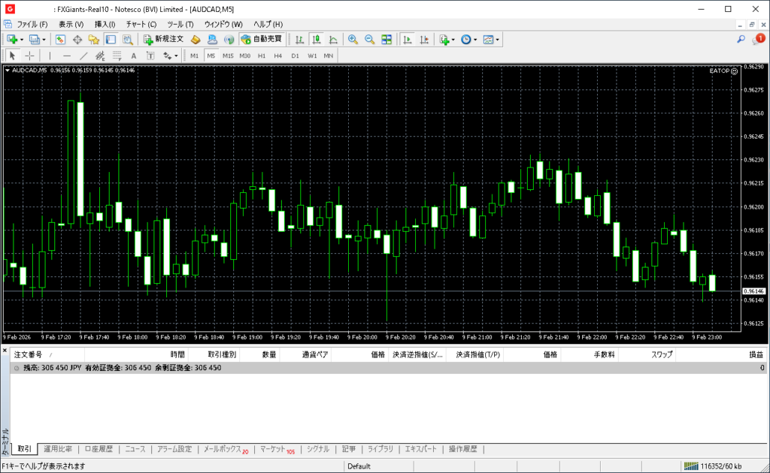Click the zoom out magnifier icon

[x=369, y=39]
